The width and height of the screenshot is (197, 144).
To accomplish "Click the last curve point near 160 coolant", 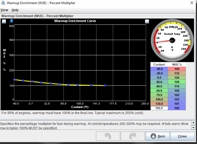I will [105, 85].
